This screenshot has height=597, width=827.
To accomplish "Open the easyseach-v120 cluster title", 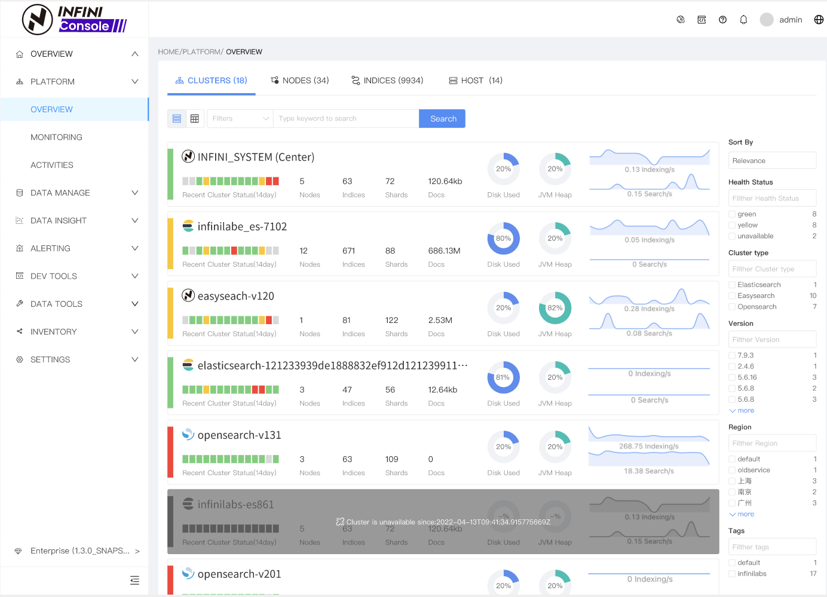I will (236, 296).
